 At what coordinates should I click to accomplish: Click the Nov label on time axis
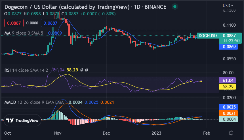coord(58,133)
